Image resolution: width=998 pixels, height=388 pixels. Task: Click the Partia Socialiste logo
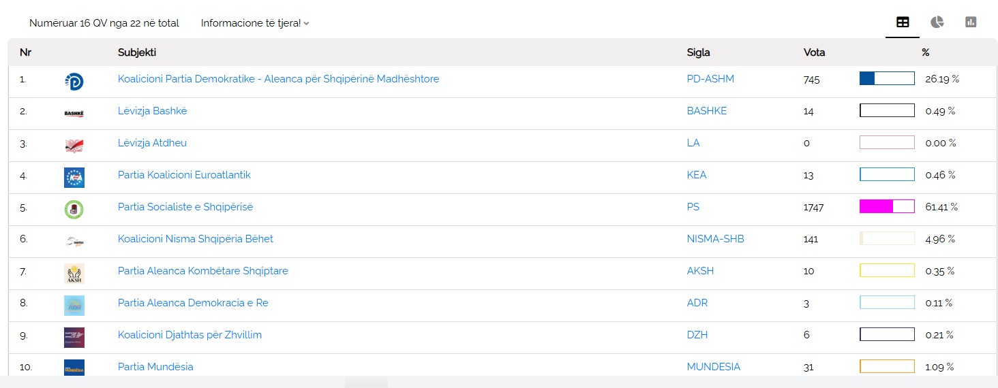tap(74, 210)
